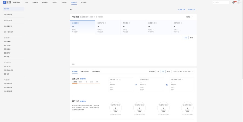Go to 首页 in top navigation
This screenshot has width=243, height=122.
coord(27,3)
